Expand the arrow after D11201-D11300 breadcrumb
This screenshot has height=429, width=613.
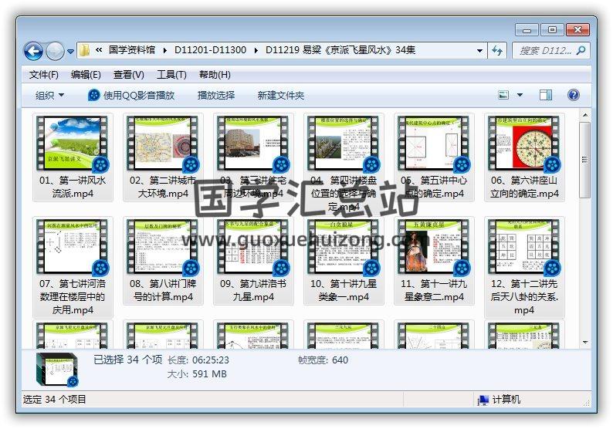(x=256, y=50)
